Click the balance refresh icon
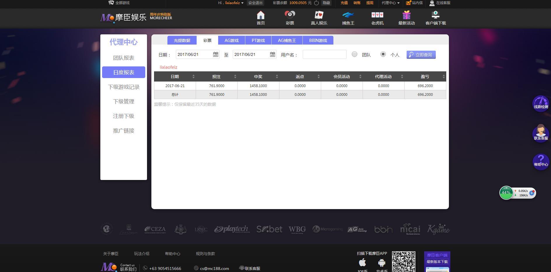The image size is (551, 272). [x=316, y=3]
